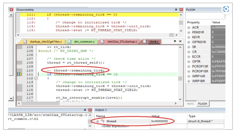Click the Value column header in FLASH

pyautogui.click(x=216, y=23)
